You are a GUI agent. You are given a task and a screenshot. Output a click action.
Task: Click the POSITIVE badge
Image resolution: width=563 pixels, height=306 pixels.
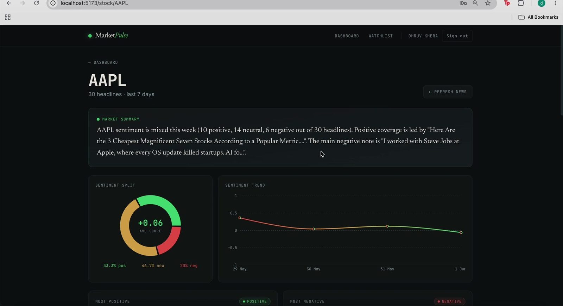[x=255, y=301]
